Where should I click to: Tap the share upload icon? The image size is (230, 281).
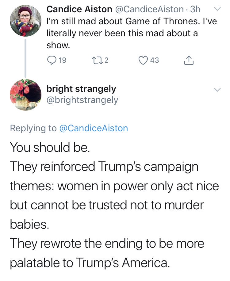pyautogui.click(x=189, y=60)
